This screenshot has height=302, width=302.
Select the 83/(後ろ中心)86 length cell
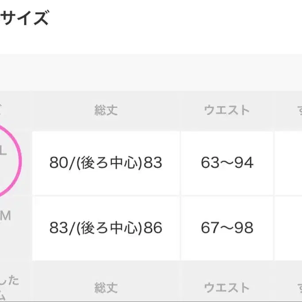[106, 228]
